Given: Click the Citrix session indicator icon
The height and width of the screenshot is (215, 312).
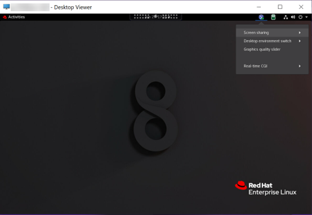Looking at the screenshot, I should pos(261,17).
